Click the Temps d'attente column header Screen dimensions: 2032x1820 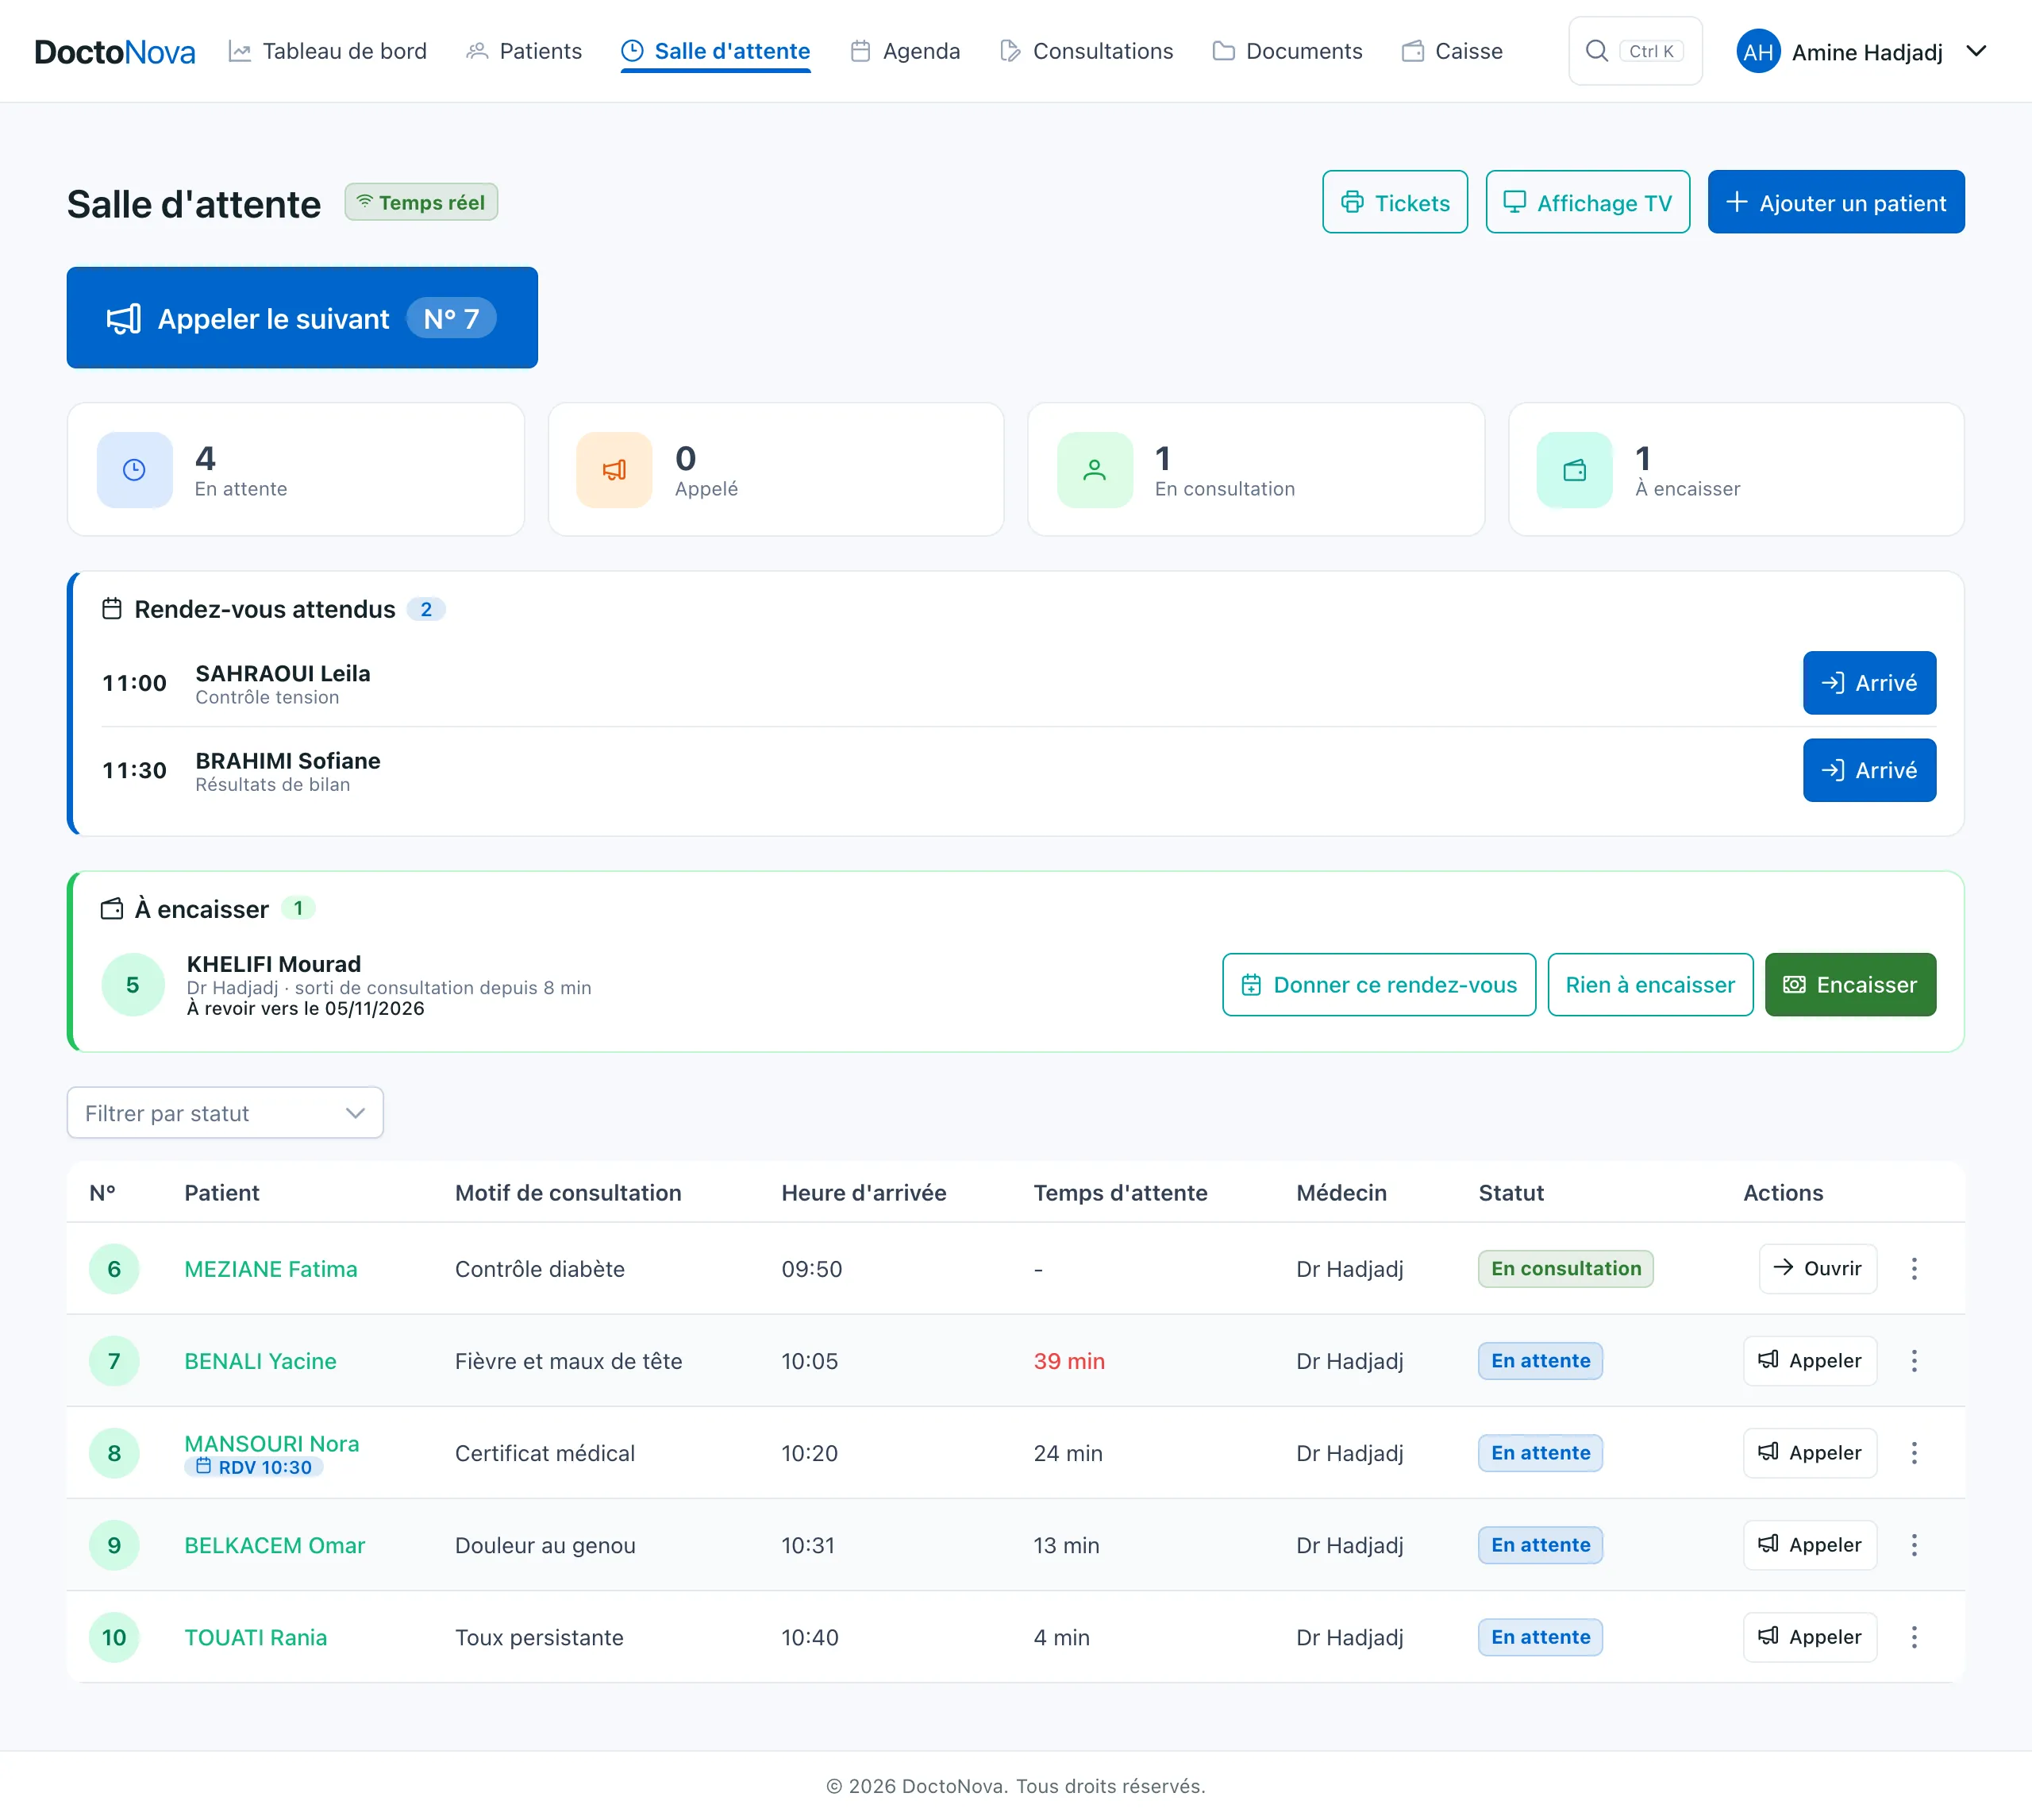pyautogui.click(x=1119, y=1192)
